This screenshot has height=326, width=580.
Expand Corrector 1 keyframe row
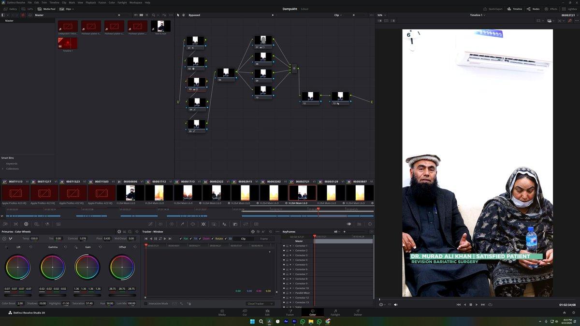293,246
